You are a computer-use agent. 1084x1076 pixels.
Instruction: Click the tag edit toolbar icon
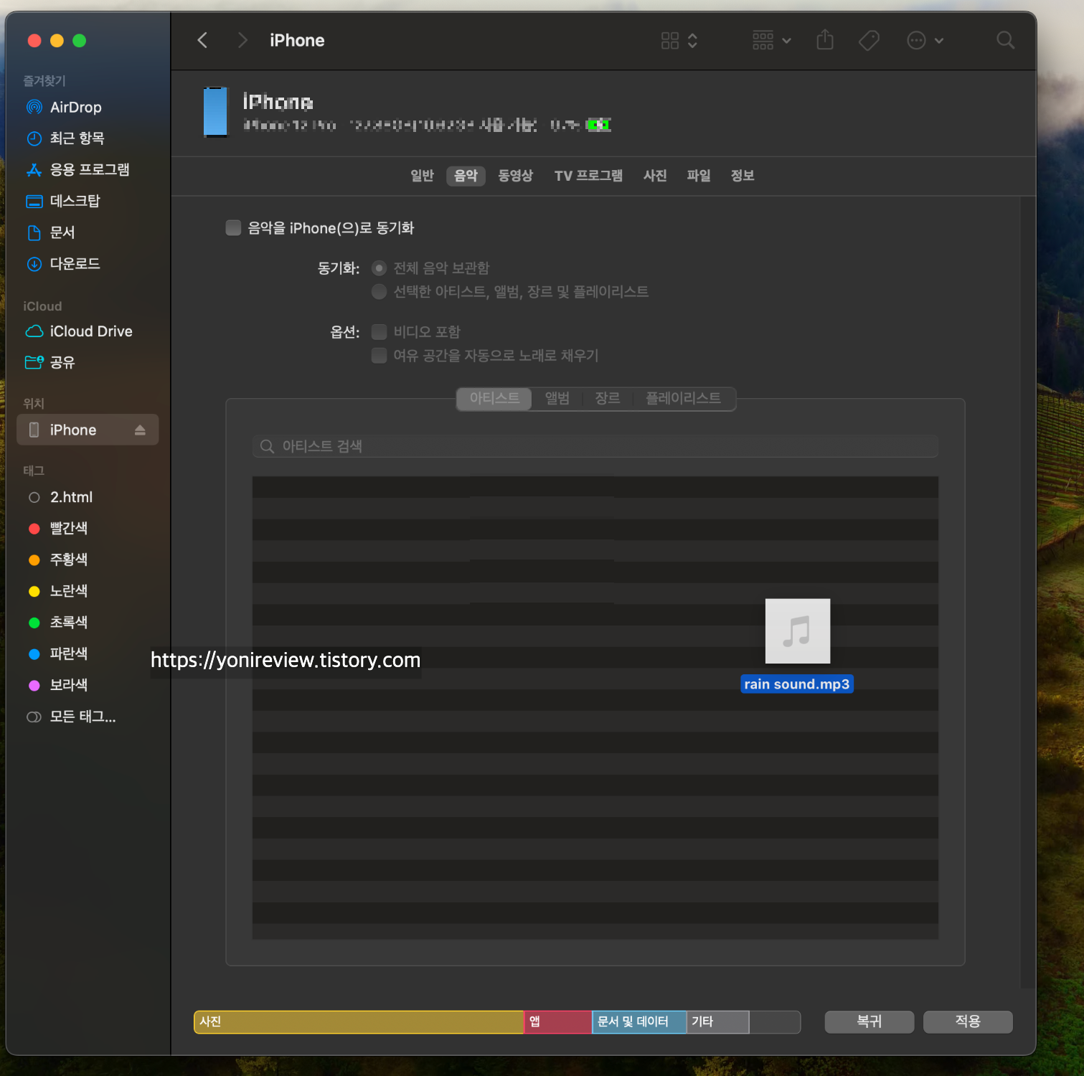869,40
